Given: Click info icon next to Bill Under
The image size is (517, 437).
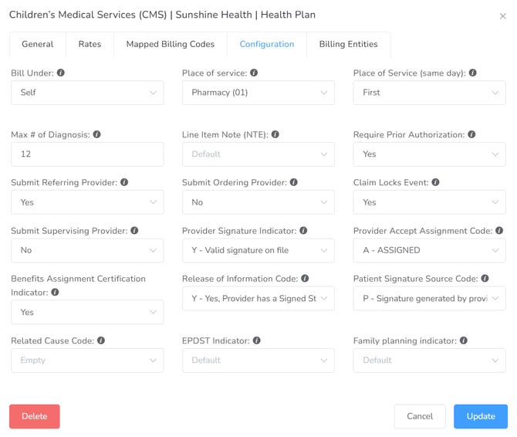Looking at the screenshot, I should click(61, 73).
